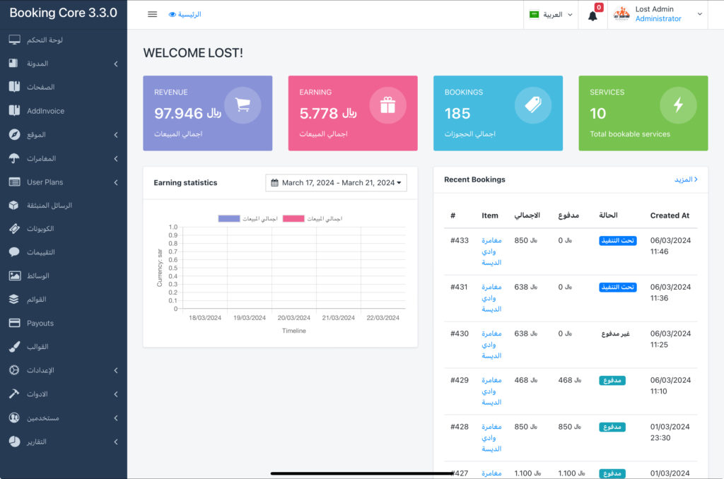
Task: Click the المغامرات umbrella icon
Action: (14, 158)
